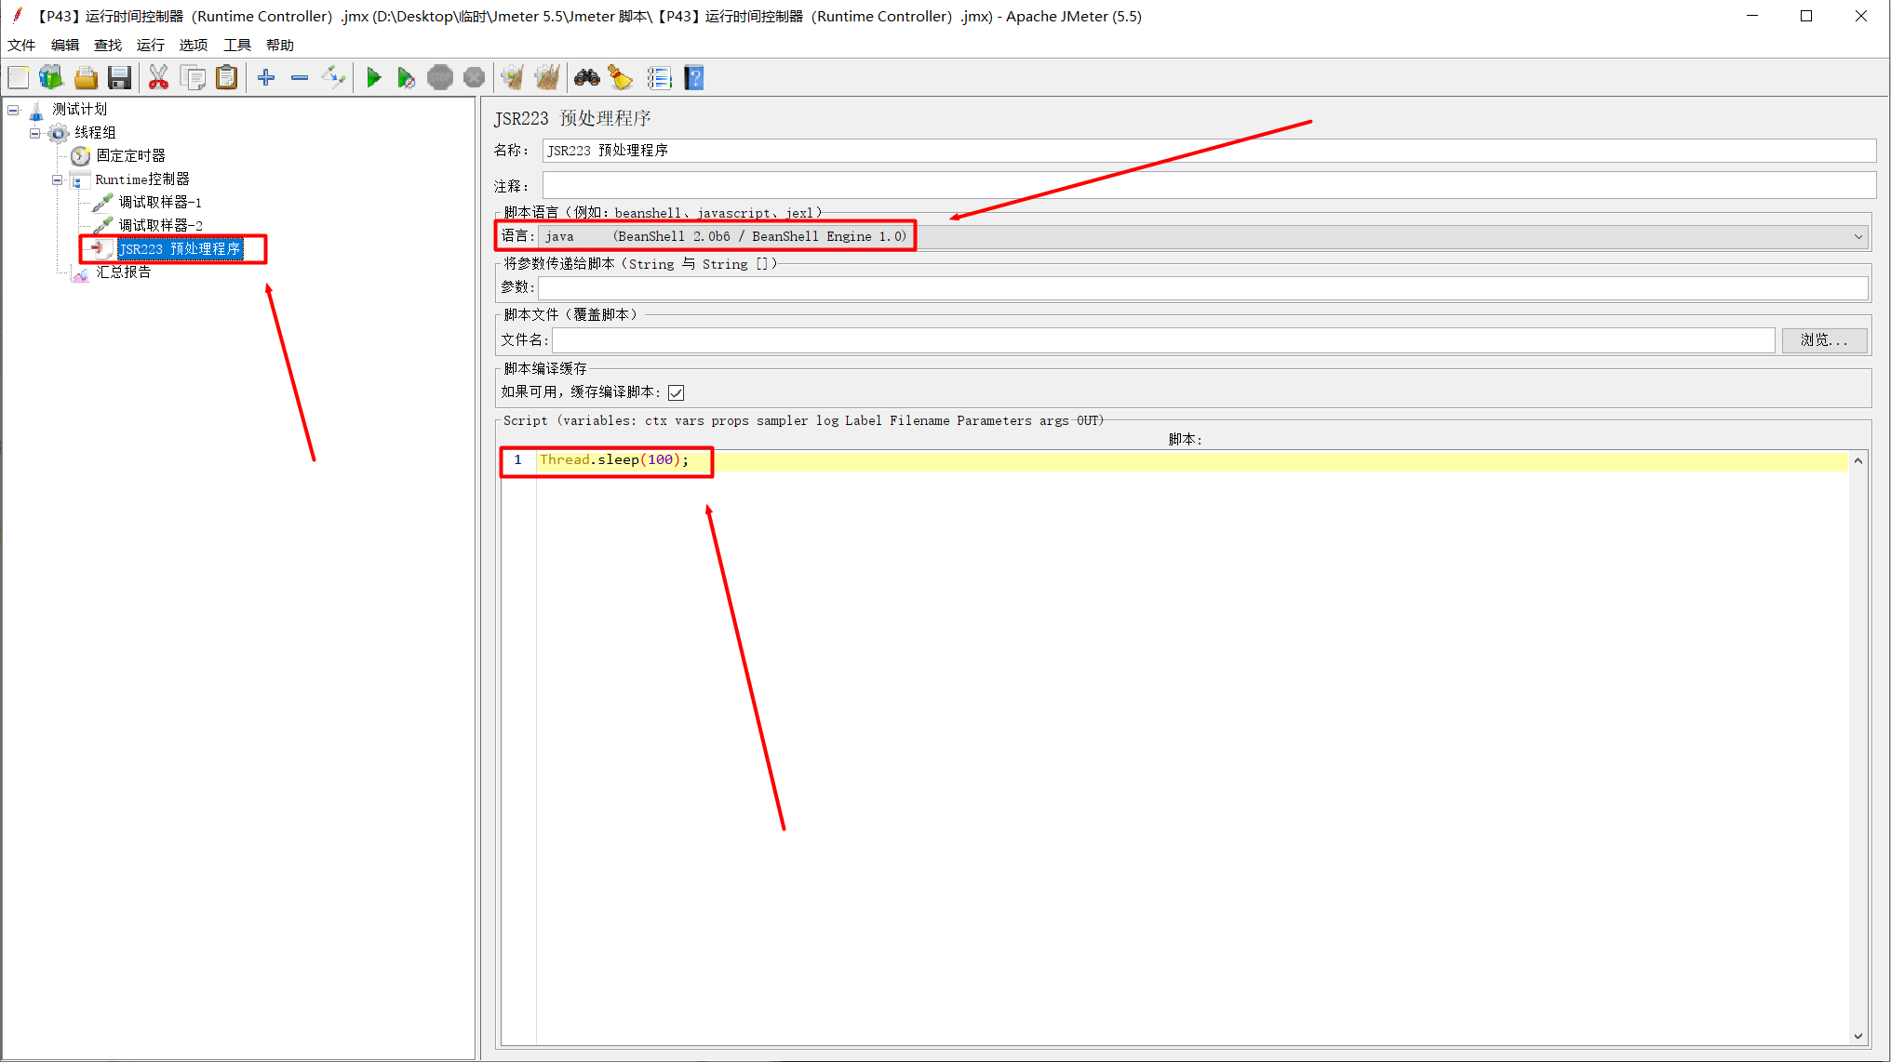
Task: Click the script editor scroll down arrow
Action: (x=1857, y=1035)
